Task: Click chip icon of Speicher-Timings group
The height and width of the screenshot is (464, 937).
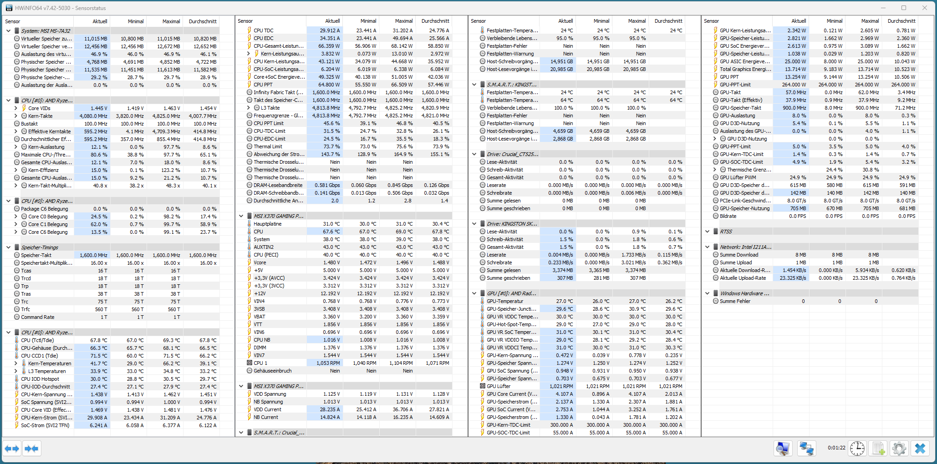Action: [16, 247]
